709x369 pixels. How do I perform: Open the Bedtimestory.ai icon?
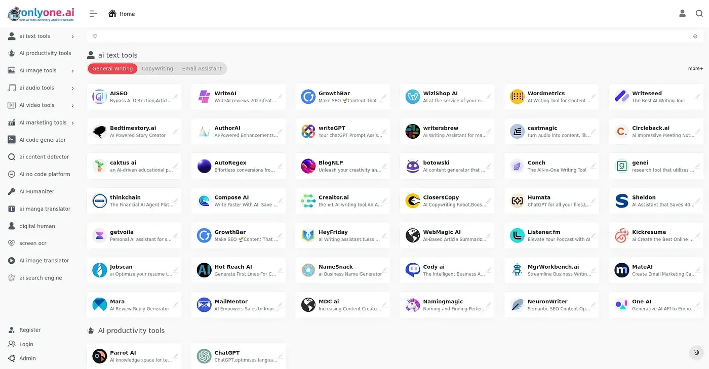[x=100, y=132]
